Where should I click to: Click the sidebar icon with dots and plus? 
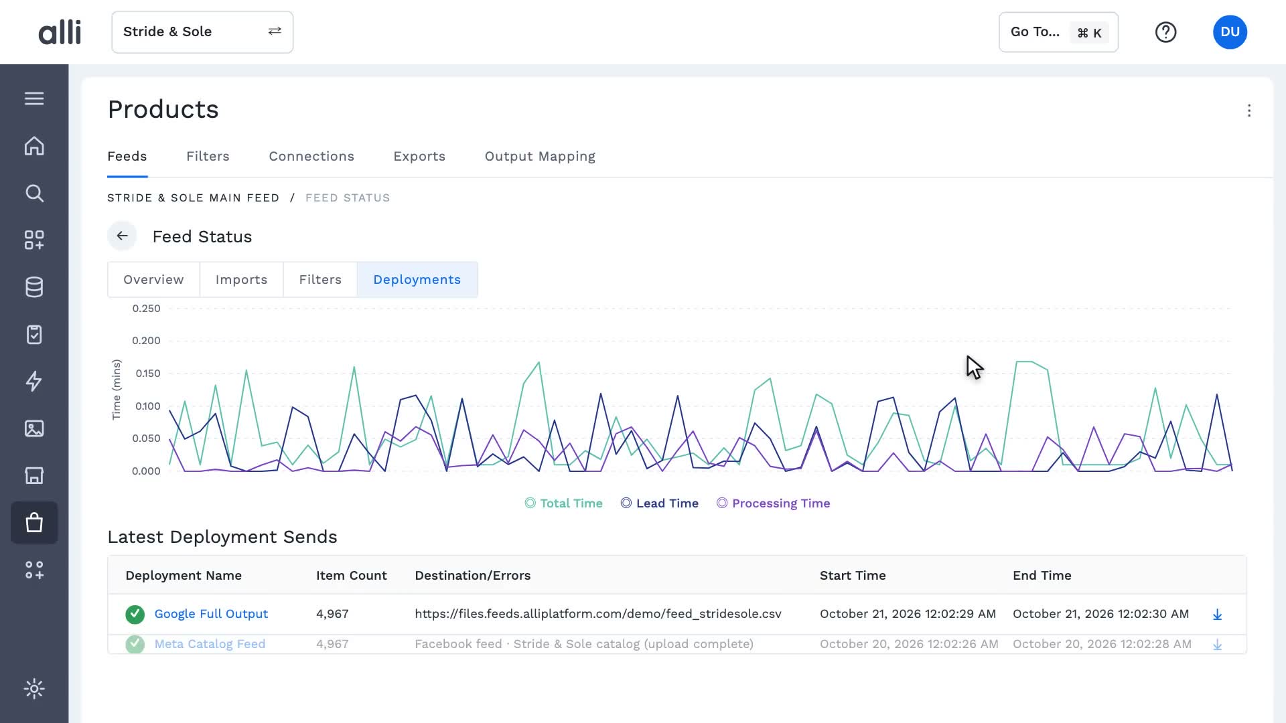(x=34, y=570)
